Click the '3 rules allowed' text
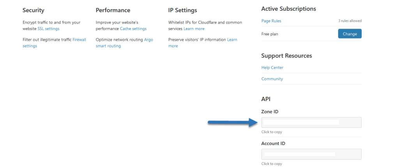Screen dimensions: 399x167 pyautogui.click(x=350, y=21)
